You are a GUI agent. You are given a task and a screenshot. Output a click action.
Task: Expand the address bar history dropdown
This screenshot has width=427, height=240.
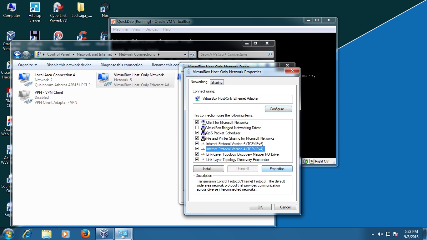point(185,54)
